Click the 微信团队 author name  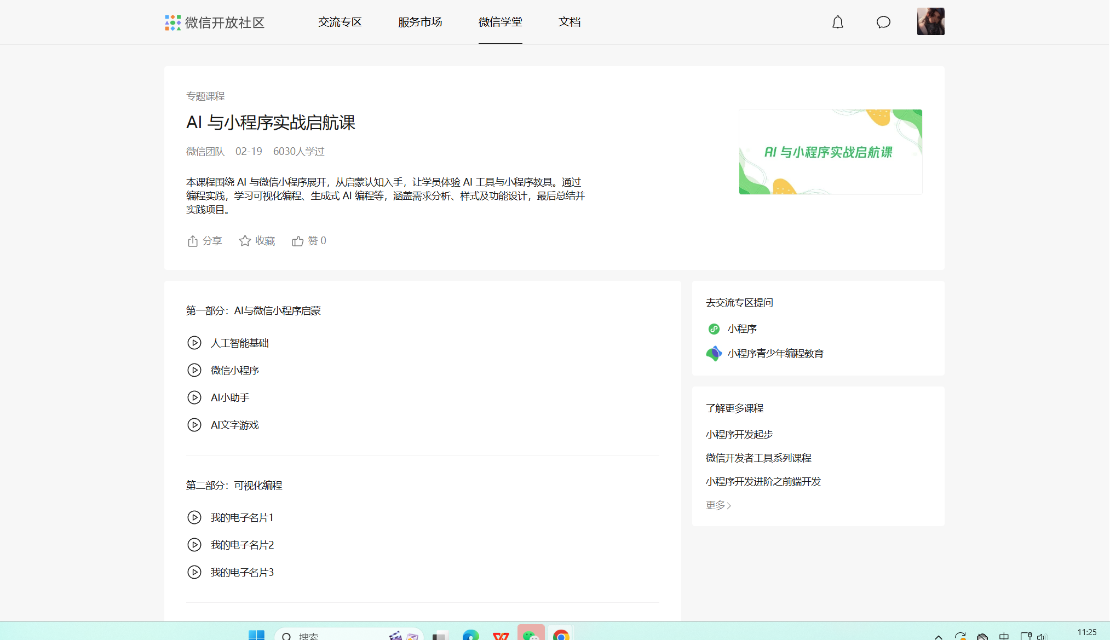205,152
